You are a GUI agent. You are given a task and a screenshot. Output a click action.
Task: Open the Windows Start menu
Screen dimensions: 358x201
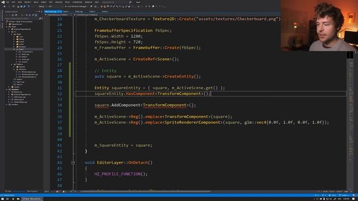(2, 199)
